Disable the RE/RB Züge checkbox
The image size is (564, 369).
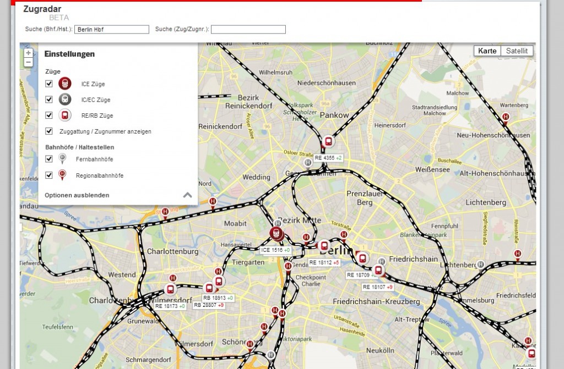(49, 115)
